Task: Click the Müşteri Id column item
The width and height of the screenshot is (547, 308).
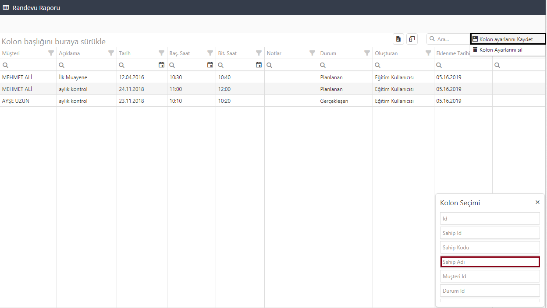Action: click(x=490, y=276)
